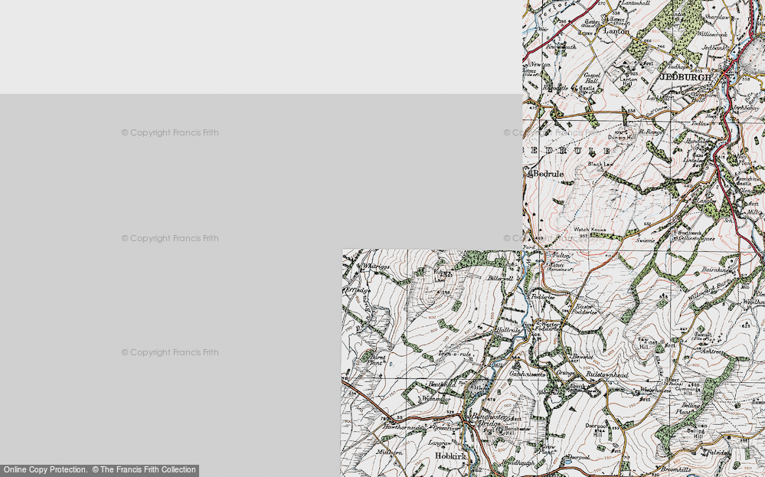Click the Town-o'-rule label
This screenshot has height=477, width=765.
coord(455,354)
